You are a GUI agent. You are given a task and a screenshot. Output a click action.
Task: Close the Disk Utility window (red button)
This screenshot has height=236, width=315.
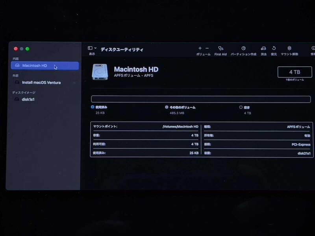point(16,49)
